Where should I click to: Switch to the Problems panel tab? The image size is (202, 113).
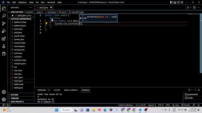click(42, 90)
